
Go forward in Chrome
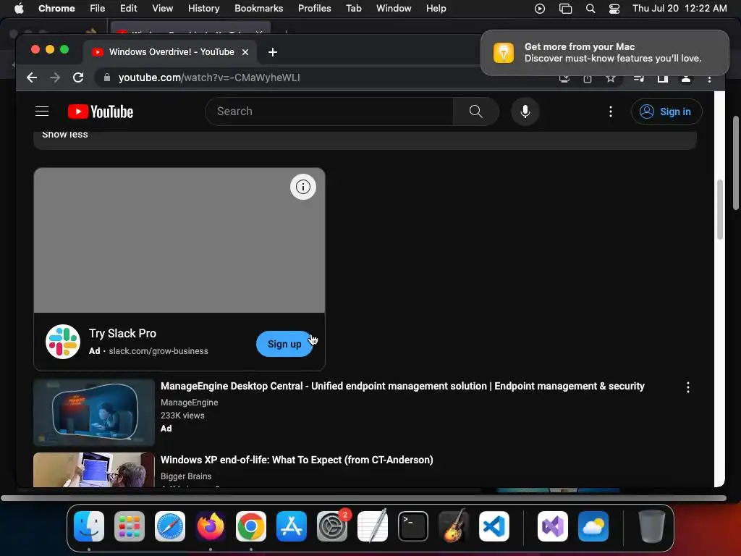(x=55, y=77)
